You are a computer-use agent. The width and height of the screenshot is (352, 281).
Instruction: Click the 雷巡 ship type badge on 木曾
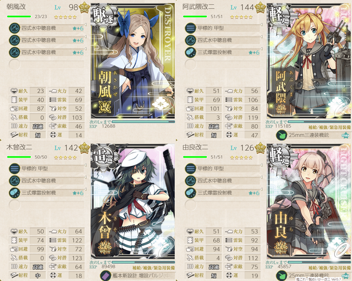tap(104, 156)
